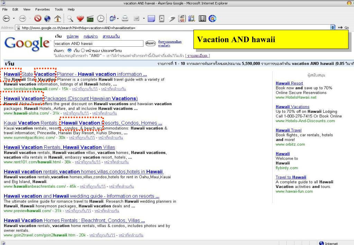This screenshot has height=245, width=354.
Task: Open Favorites via the heart icon
Action: tap(80, 18)
